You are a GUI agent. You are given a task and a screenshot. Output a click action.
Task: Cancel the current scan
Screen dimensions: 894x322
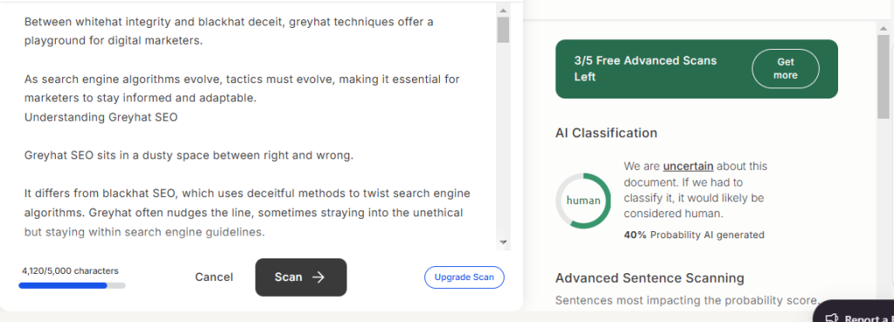tap(214, 277)
